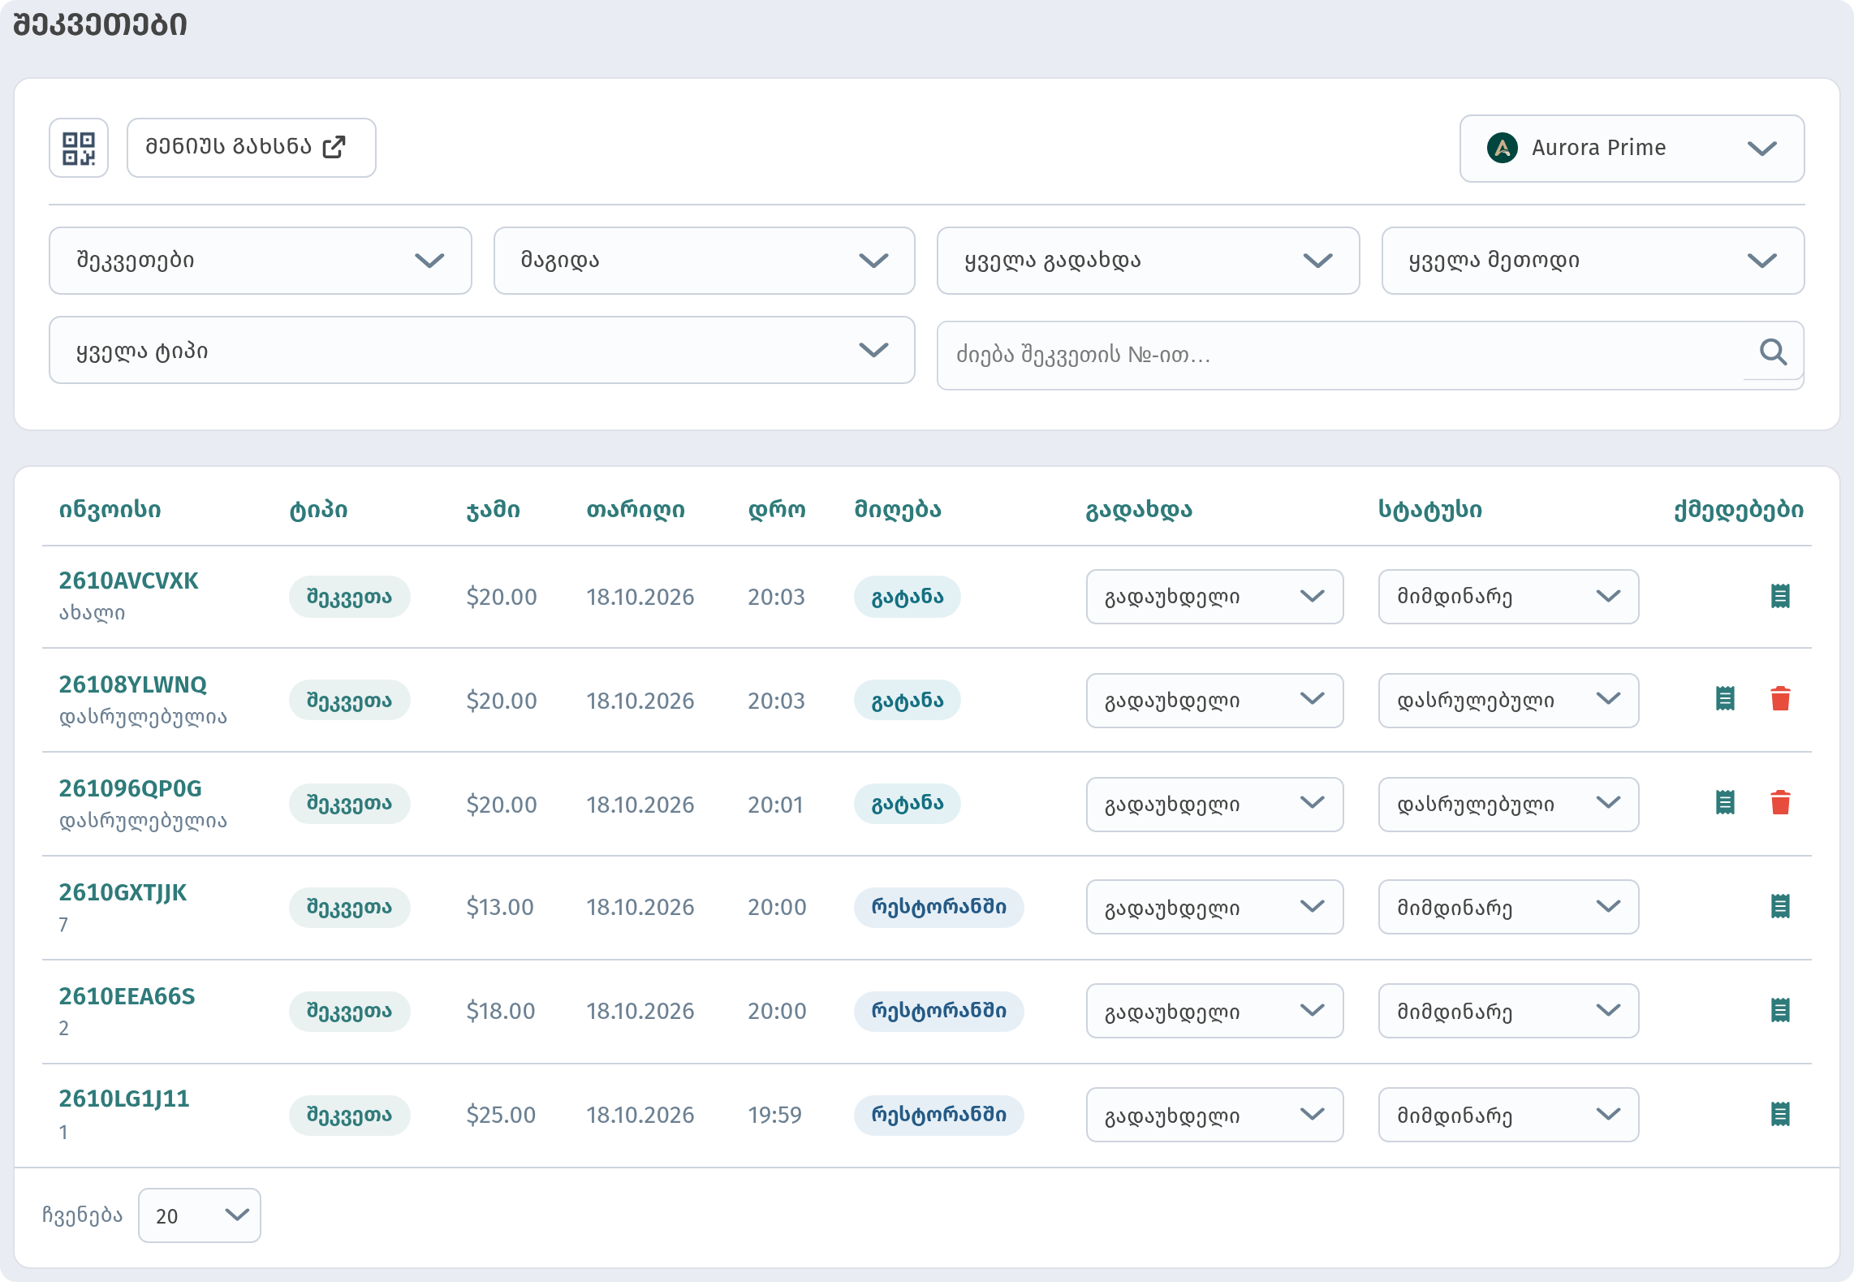Open invoice link 26108YLWNQ
This screenshot has height=1282, width=1854.
click(x=132, y=685)
